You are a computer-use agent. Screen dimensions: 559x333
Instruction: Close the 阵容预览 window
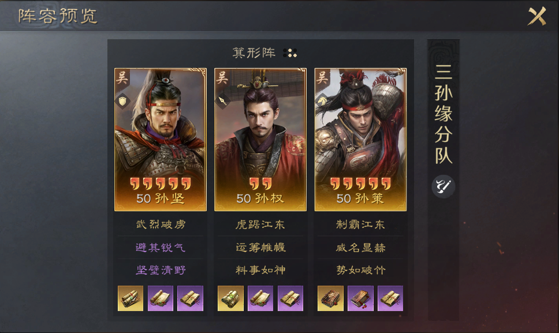pos(537,16)
